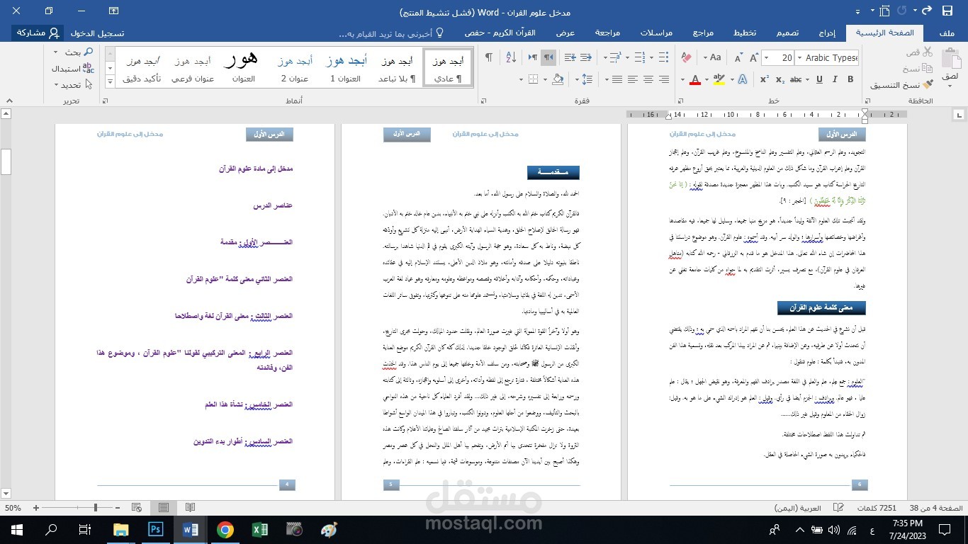Open Photoshop from the taskbar
968x544 pixels.
[x=155, y=529]
